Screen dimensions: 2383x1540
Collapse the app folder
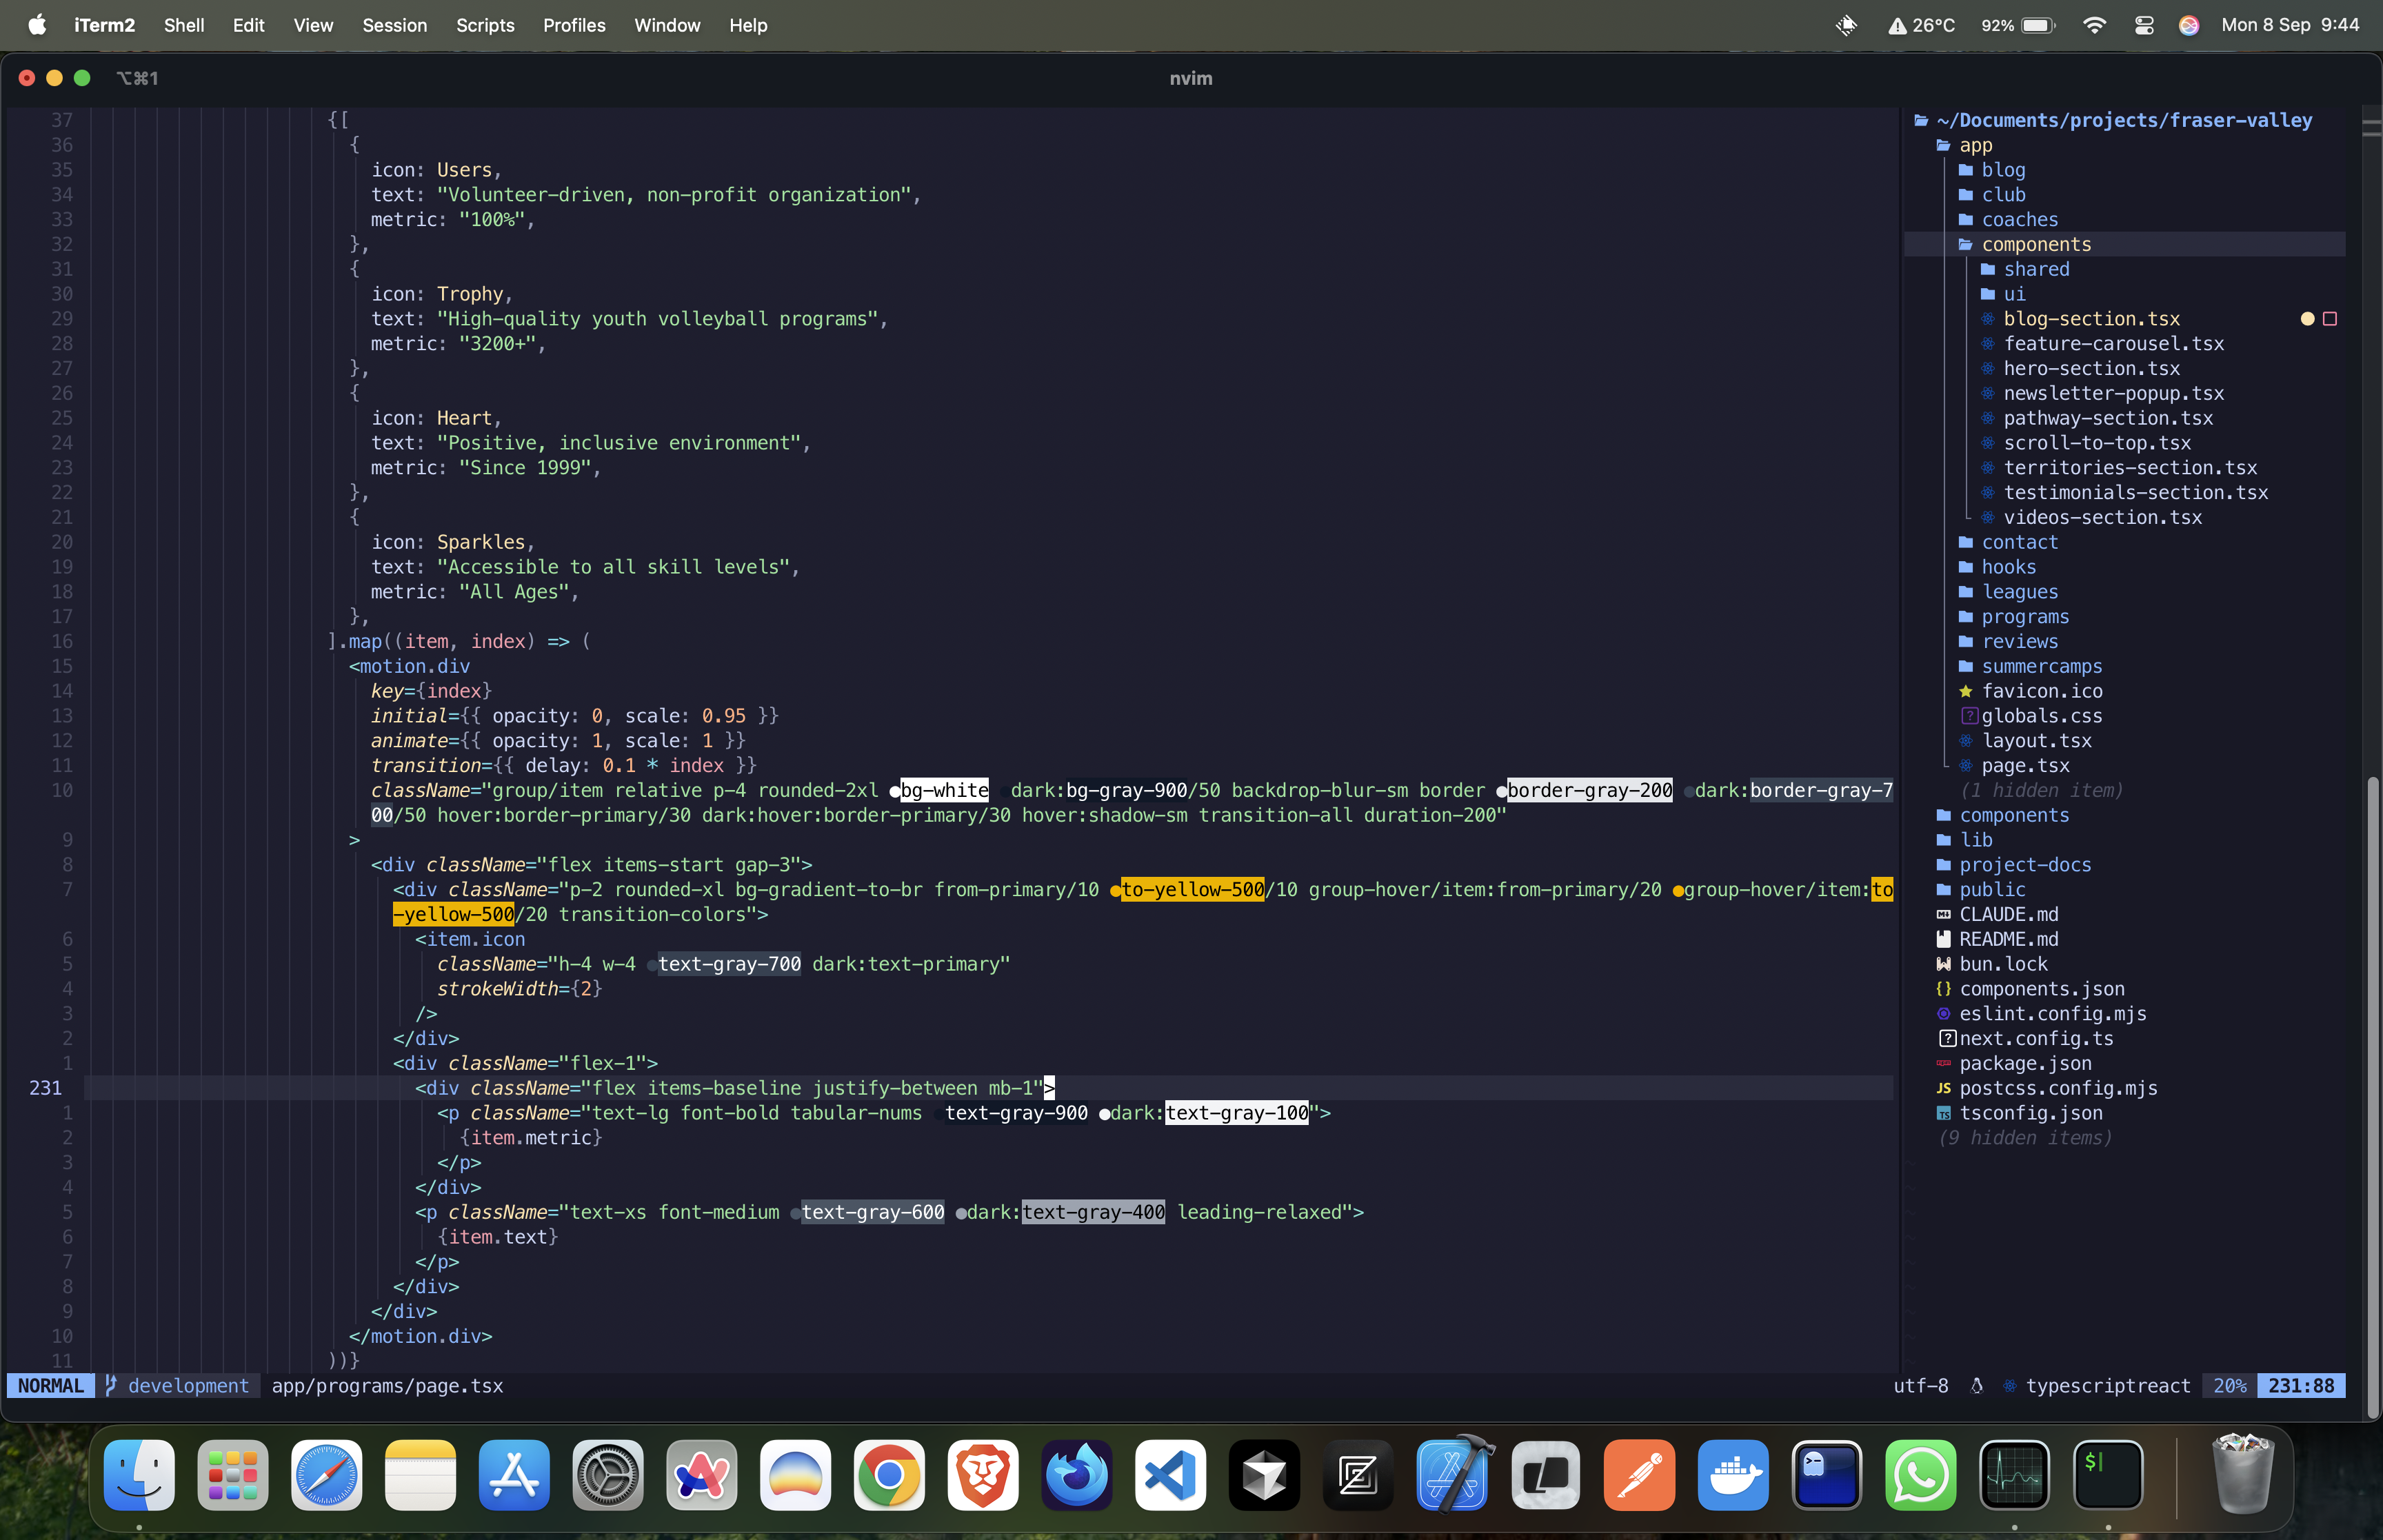click(1977, 145)
